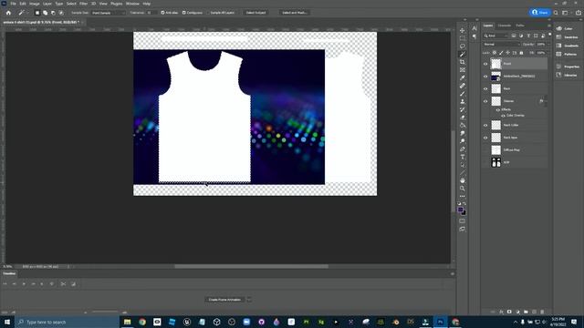Click the Select Subject button
This screenshot has height=328, width=584.
255,13
